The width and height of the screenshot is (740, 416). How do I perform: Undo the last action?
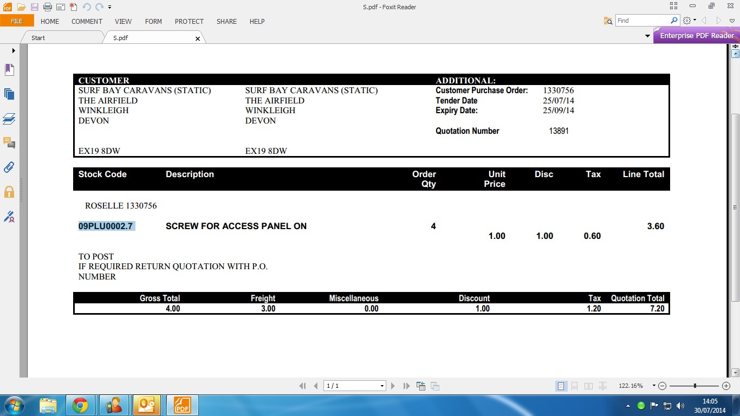coord(87,7)
